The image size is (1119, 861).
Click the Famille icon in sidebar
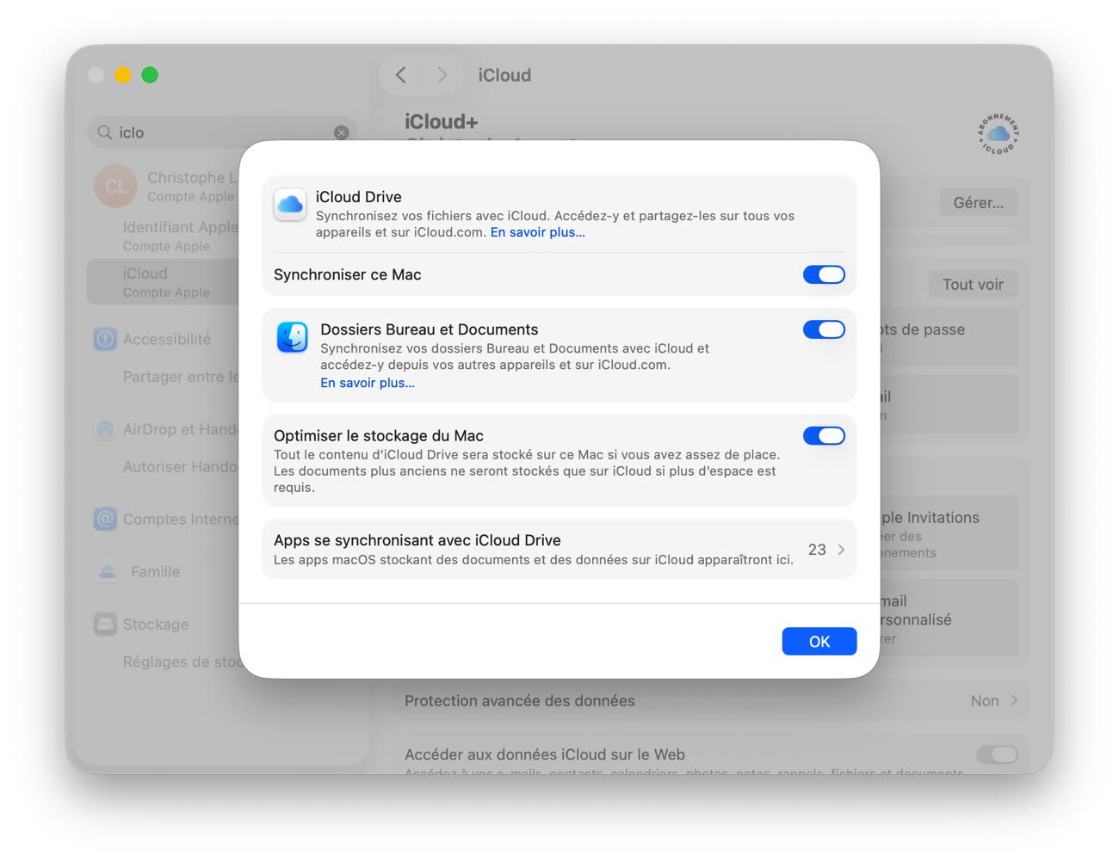point(107,572)
